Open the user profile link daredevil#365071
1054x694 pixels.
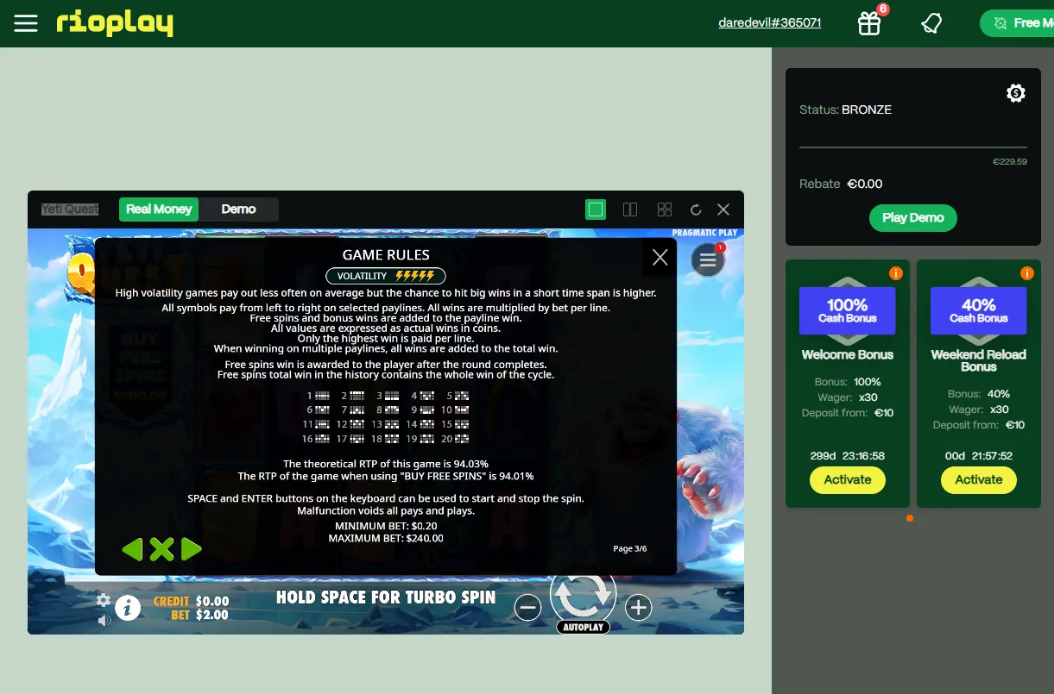coord(769,23)
